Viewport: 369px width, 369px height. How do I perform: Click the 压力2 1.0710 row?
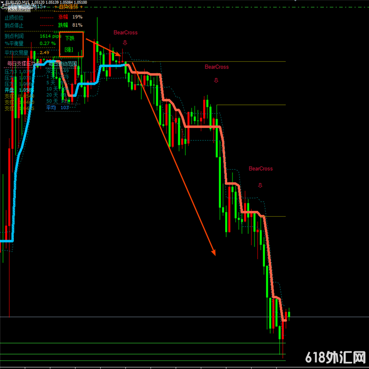(x=19, y=78)
